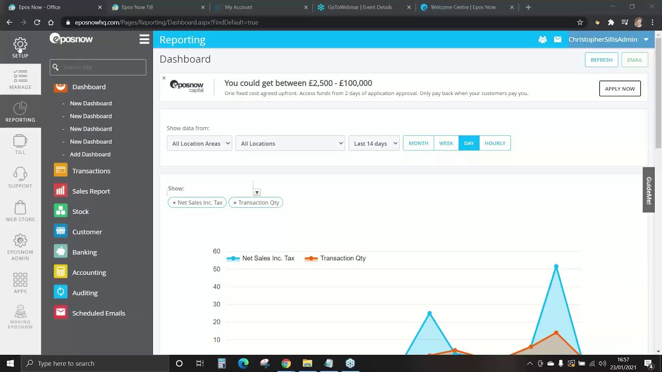The image size is (662, 372).
Task: Open the users group icon in header
Action: [x=543, y=39]
